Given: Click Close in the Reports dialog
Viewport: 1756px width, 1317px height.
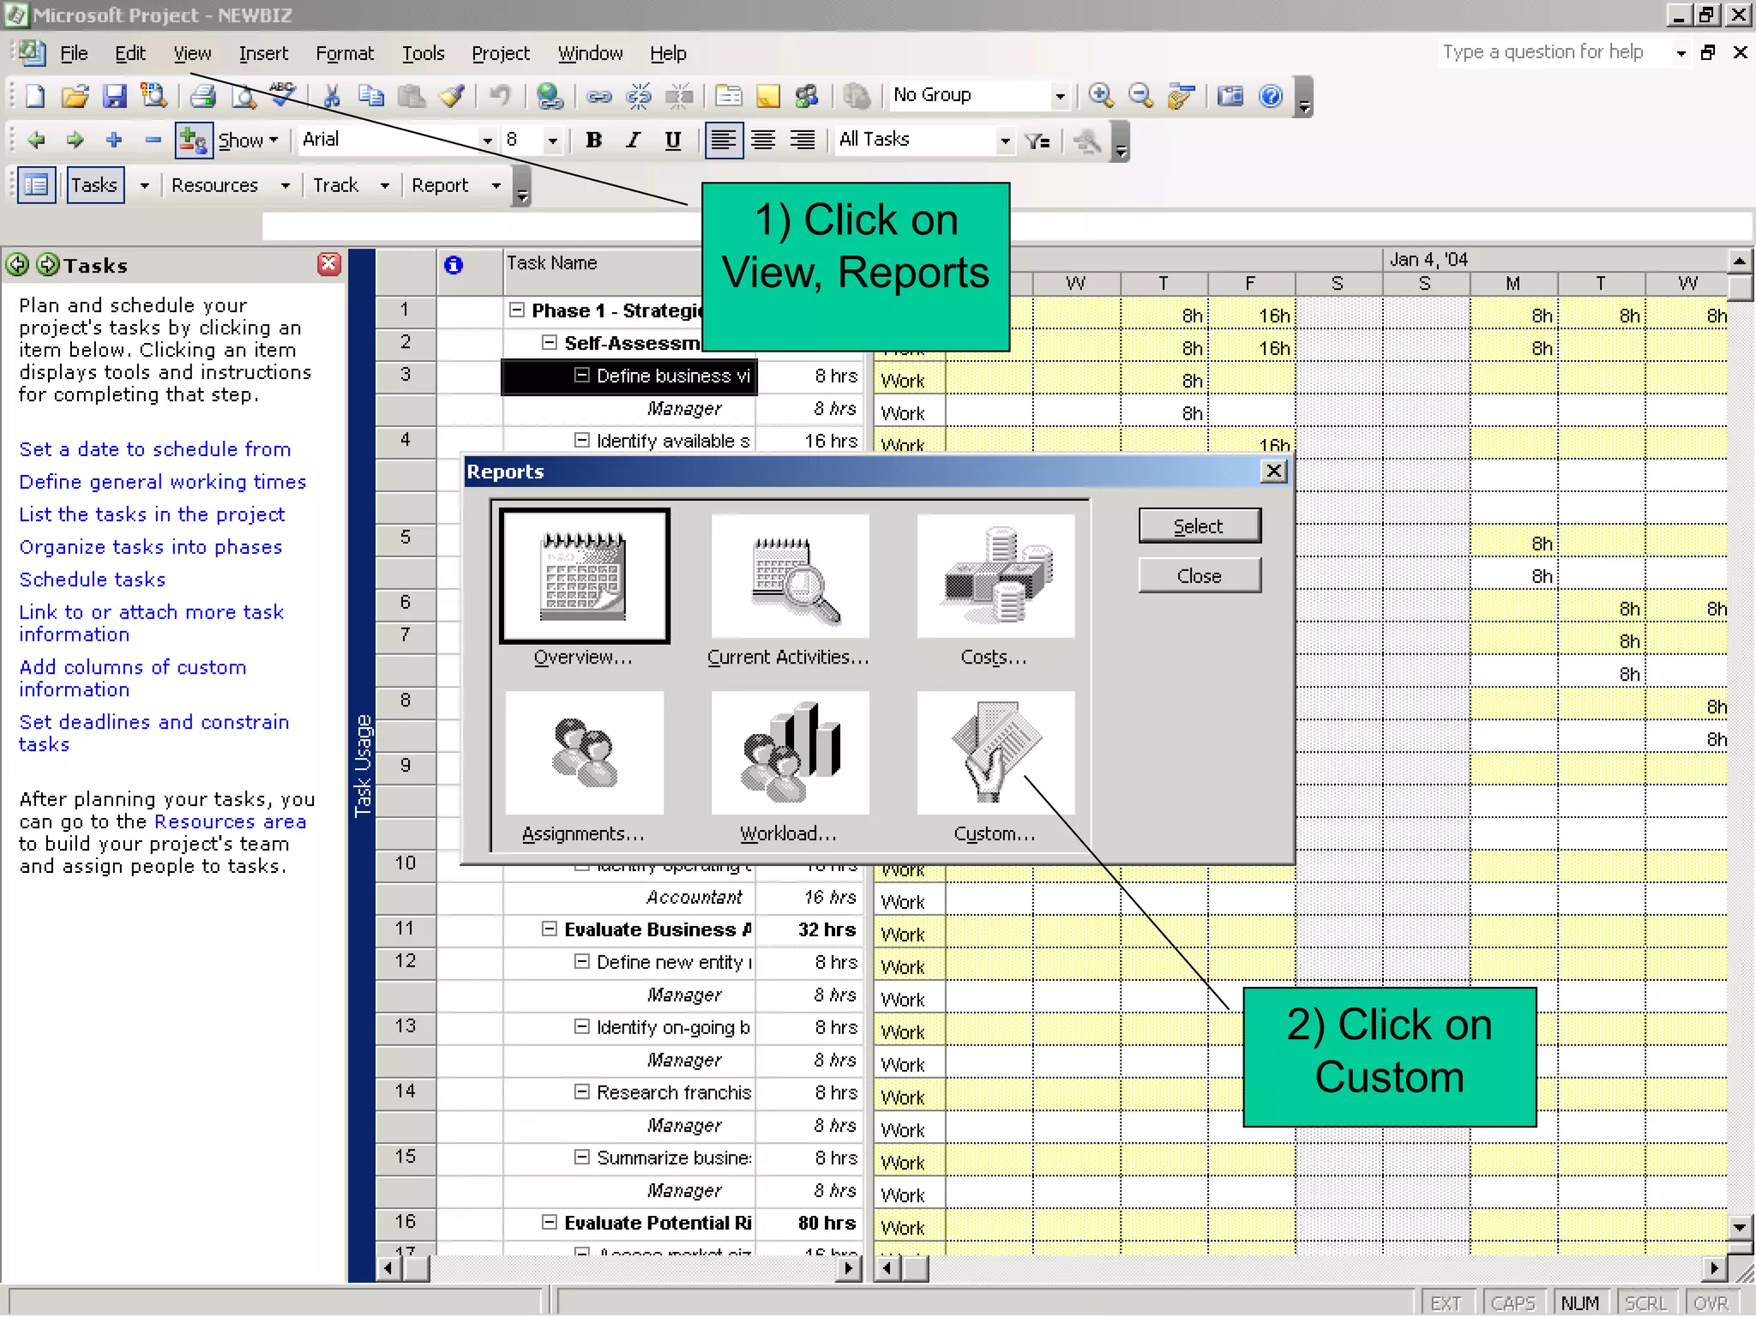Looking at the screenshot, I should pyautogui.click(x=1199, y=576).
